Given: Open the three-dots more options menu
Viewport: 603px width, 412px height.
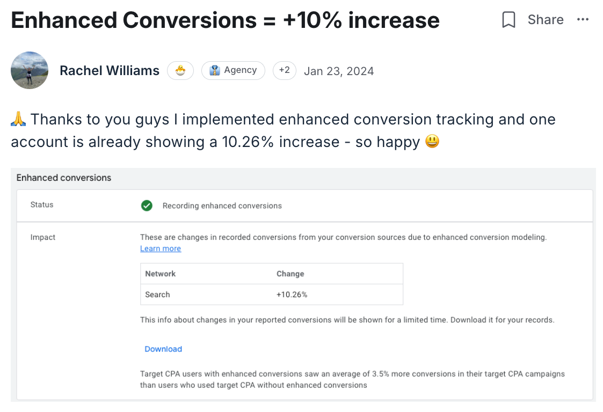Looking at the screenshot, I should click(583, 20).
